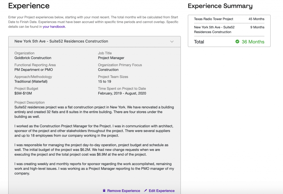The width and height of the screenshot is (283, 194).
Task: Click the Goldbrick Construction organization value
Action: [33, 58]
